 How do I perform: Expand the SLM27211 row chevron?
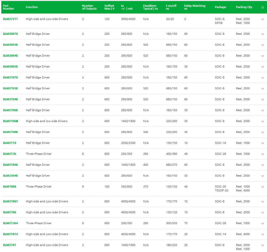[262, 19]
